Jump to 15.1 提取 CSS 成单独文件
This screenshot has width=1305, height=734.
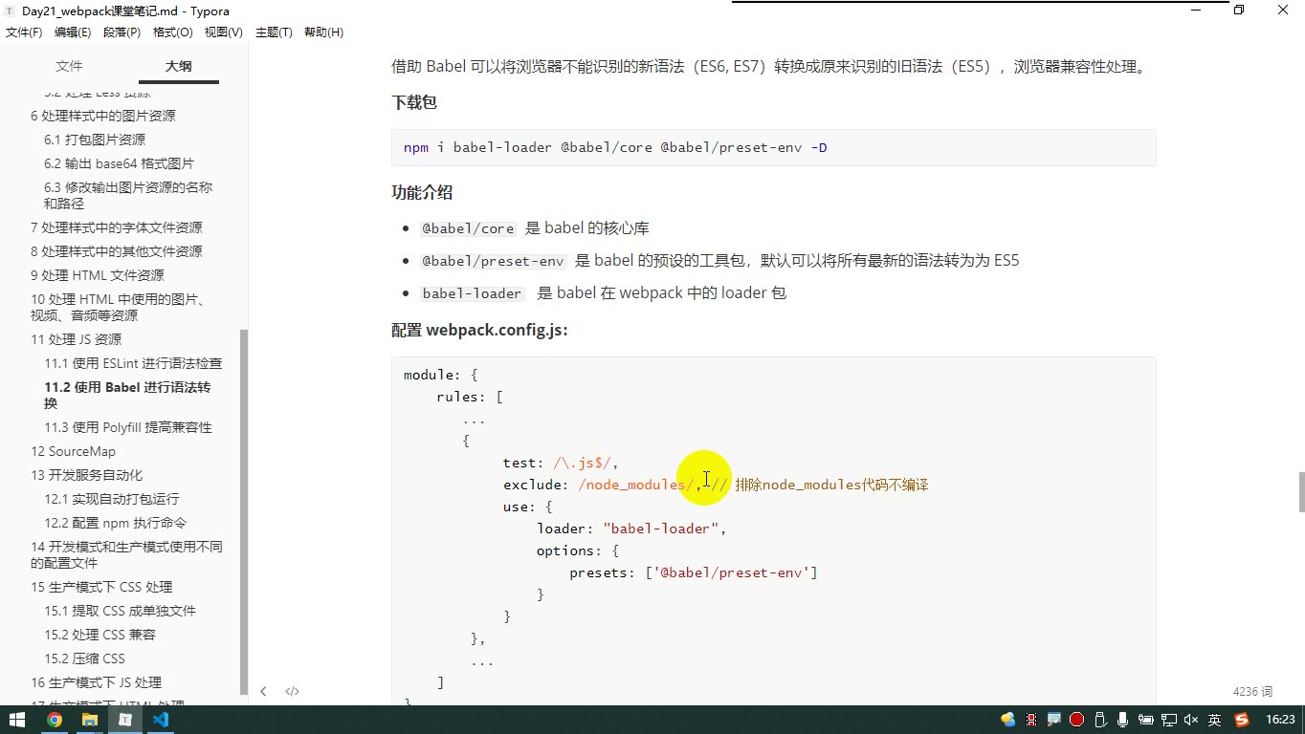[120, 611]
